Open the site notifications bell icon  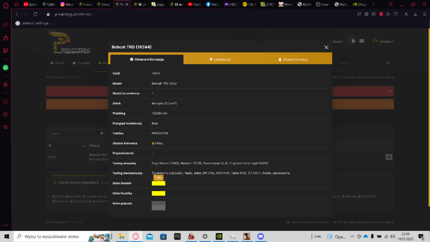[x=353, y=41]
